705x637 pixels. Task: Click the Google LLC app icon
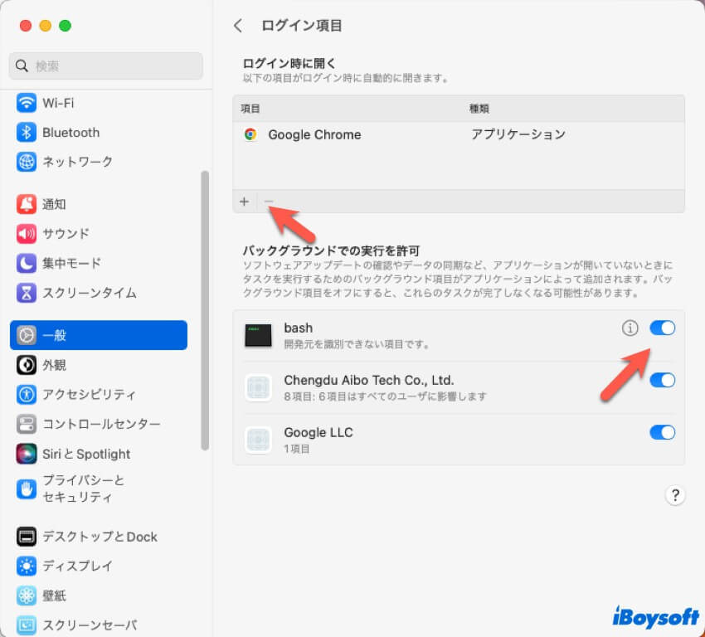258,440
